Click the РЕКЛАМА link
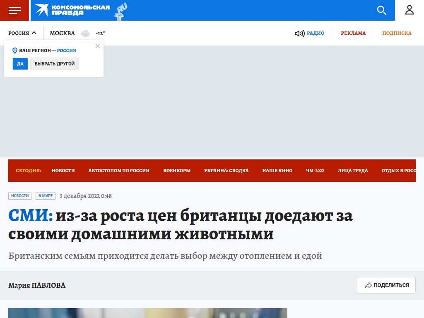The image size is (424, 318). pyautogui.click(x=353, y=33)
